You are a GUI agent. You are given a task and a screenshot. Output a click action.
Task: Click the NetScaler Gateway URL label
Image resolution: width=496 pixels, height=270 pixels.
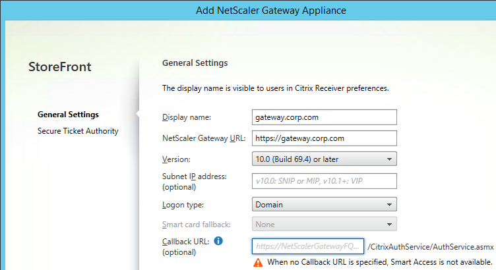(204, 138)
